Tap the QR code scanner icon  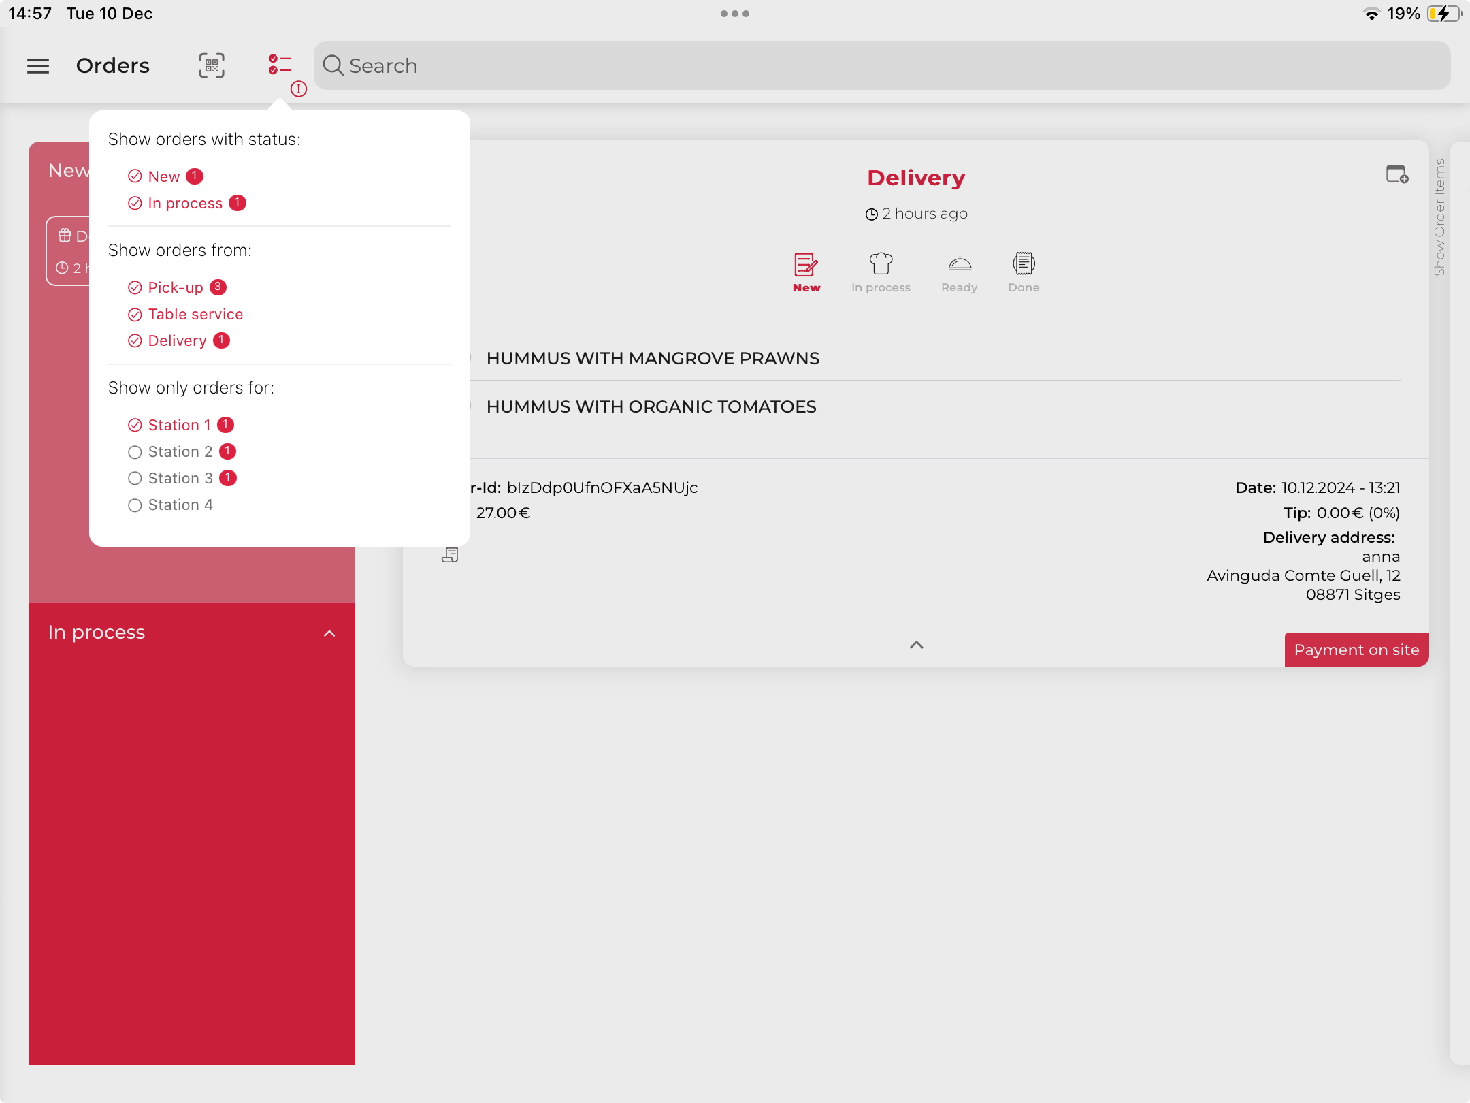(x=211, y=66)
